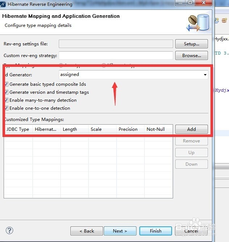229x242 pixels.
Task: Click Browse... for custom rev-eng strategy
Action: 192,55
